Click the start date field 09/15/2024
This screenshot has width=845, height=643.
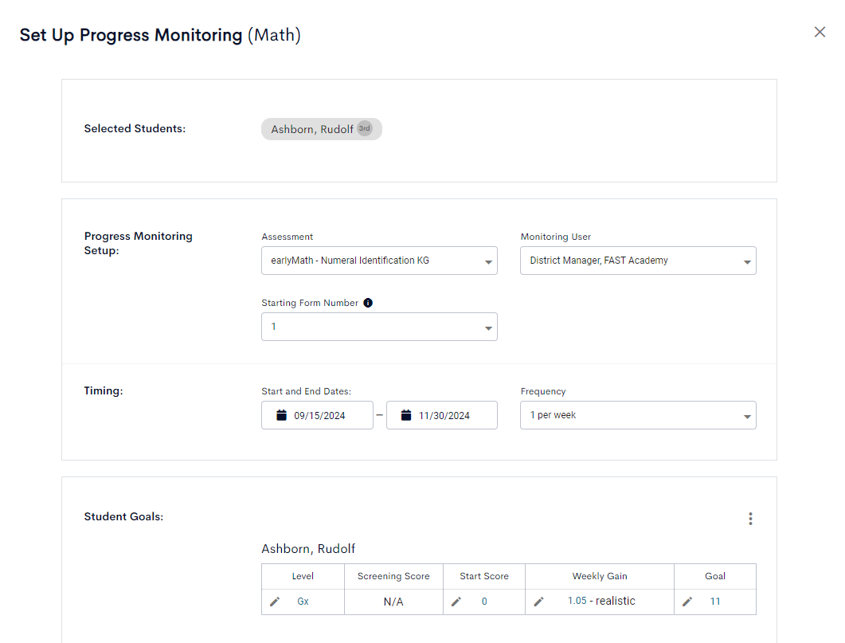click(318, 415)
